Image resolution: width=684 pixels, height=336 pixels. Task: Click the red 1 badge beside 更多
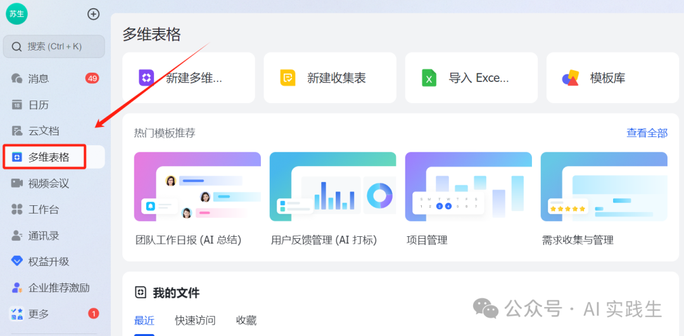(x=93, y=313)
